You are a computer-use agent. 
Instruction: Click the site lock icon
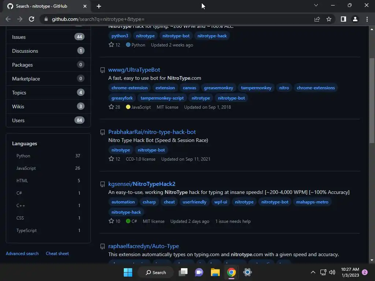coord(46,19)
